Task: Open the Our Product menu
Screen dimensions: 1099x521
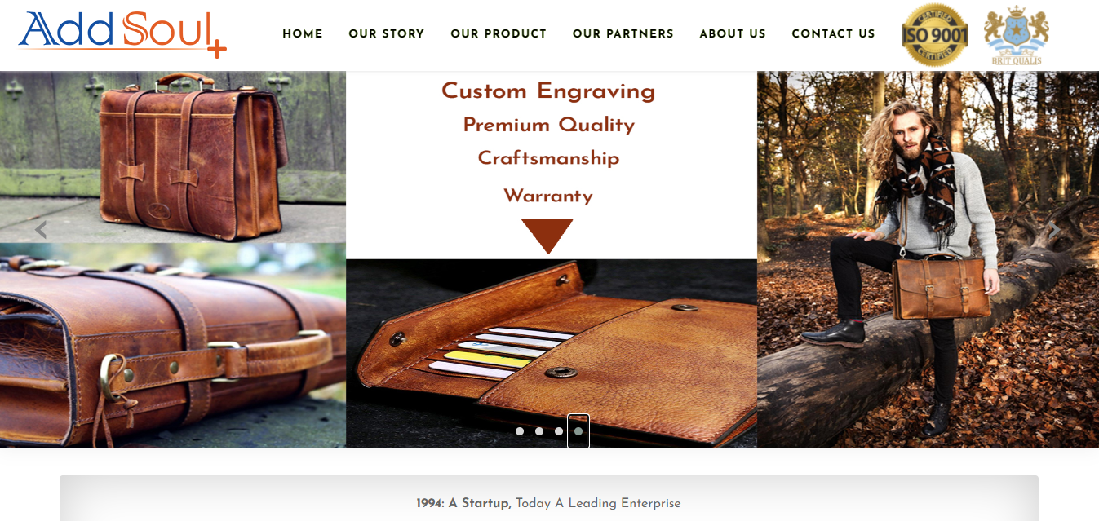Action: click(x=499, y=33)
